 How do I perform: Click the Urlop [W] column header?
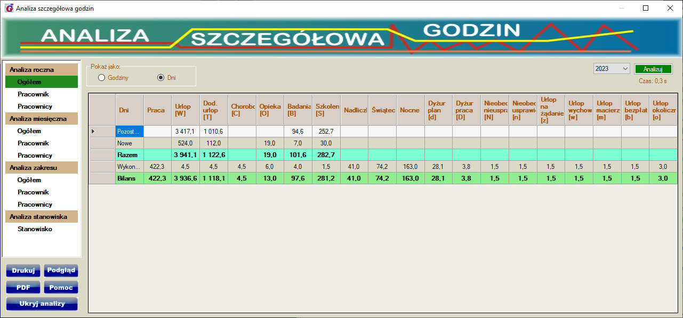click(x=186, y=110)
